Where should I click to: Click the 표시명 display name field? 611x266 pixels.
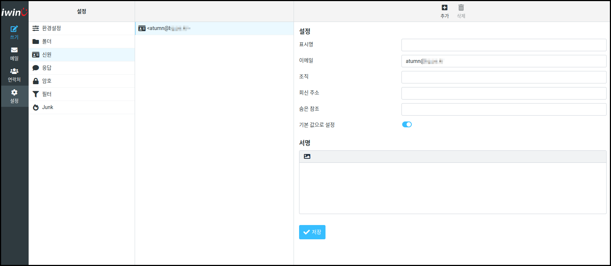pyautogui.click(x=503, y=45)
